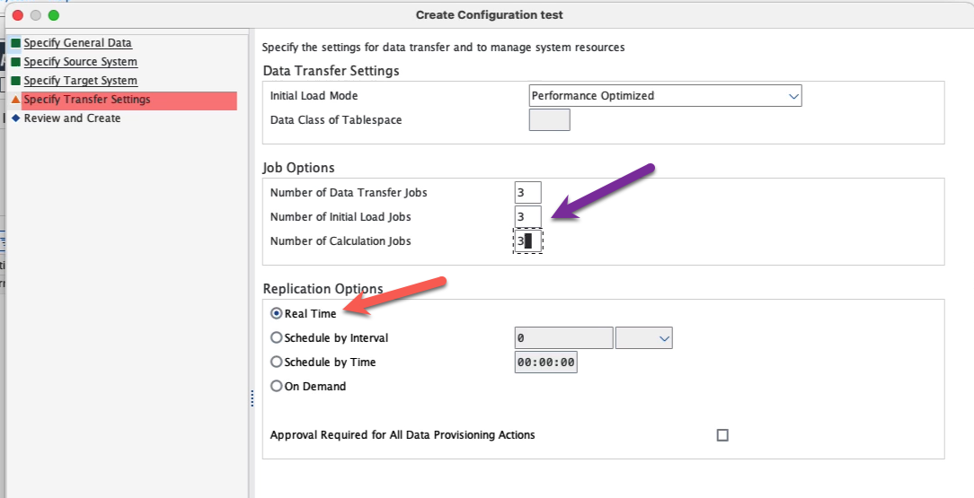This screenshot has height=498, width=974.
Task: Go to Specify General Data step
Action: (77, 43)
